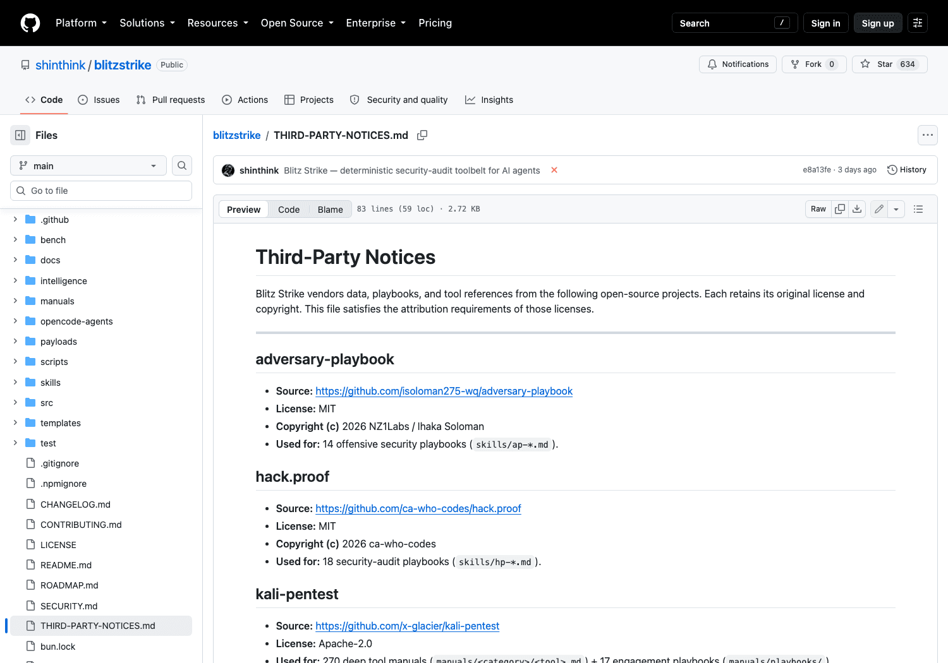Expand the Resources menu
Viewport: 948px width, 663px height.
[217, 23]
